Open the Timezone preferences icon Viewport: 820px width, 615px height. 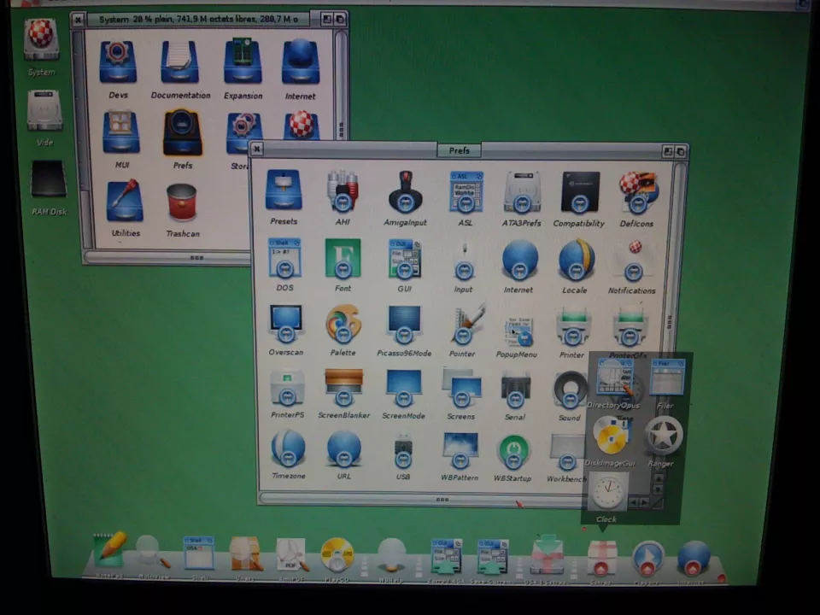288,448
